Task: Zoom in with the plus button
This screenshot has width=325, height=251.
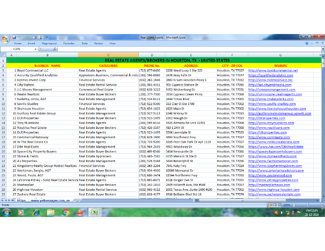Action: [x=322, y=205]
